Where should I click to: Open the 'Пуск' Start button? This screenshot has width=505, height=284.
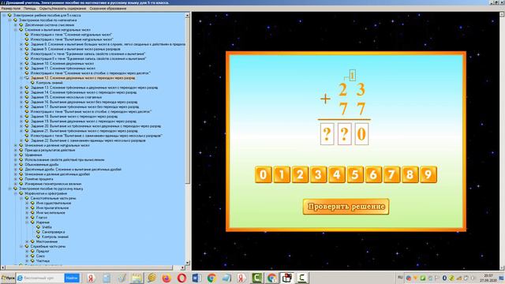click(x=8, y=278)
